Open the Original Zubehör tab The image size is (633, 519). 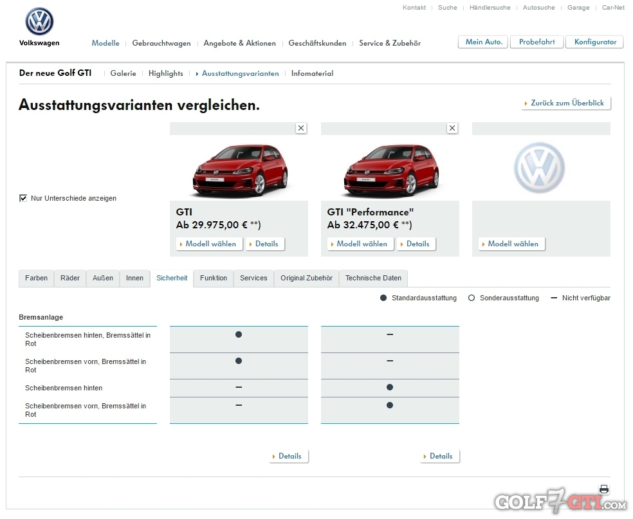click(307, 278)
